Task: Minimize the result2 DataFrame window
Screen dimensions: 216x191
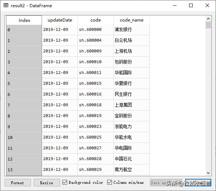Action: click(175, 5)
